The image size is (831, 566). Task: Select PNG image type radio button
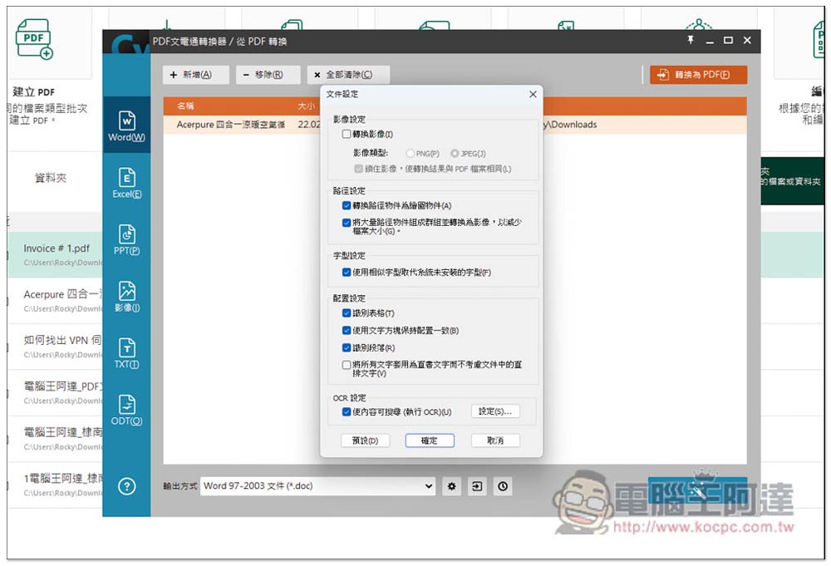pyautogui.click(x=411, y=154)
